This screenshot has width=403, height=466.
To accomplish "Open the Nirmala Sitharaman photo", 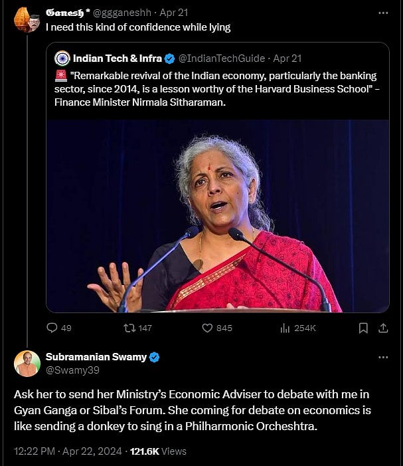I will 218,215.
